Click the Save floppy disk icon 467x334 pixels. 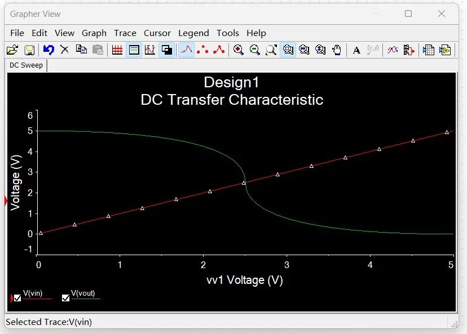click(29, 50)
